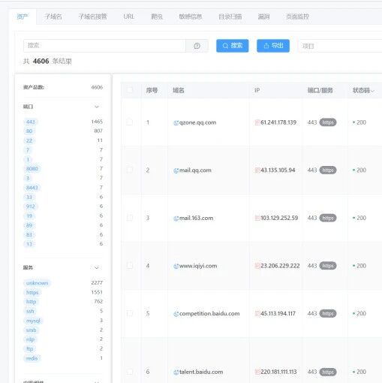Filter by service tag smb
This screenshot has height=383, width=382.
coord(31,330)
